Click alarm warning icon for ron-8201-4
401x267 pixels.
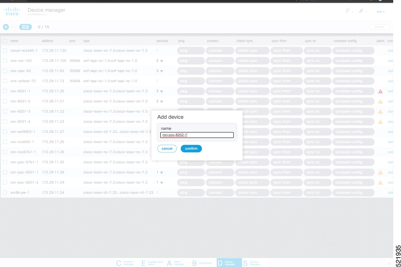click(x=380, y=122)
